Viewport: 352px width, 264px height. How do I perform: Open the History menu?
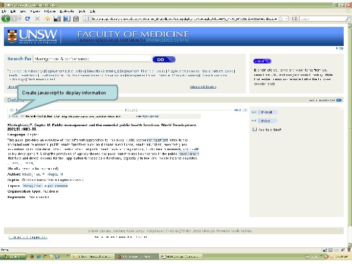(x=35, y=11)
